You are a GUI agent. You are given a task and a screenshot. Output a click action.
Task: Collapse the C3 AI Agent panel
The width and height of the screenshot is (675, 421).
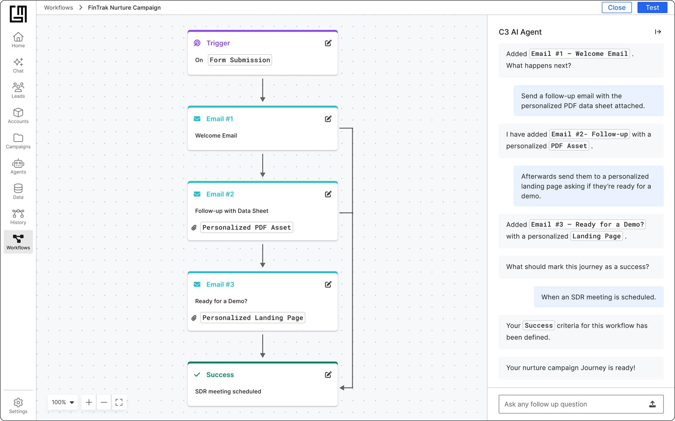point(658,32)
